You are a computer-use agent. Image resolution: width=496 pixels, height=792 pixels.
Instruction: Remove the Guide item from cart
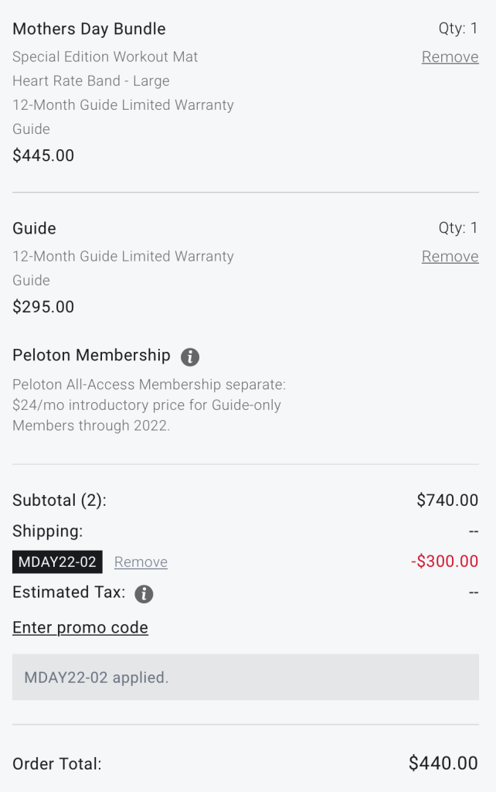click(450, 257)
